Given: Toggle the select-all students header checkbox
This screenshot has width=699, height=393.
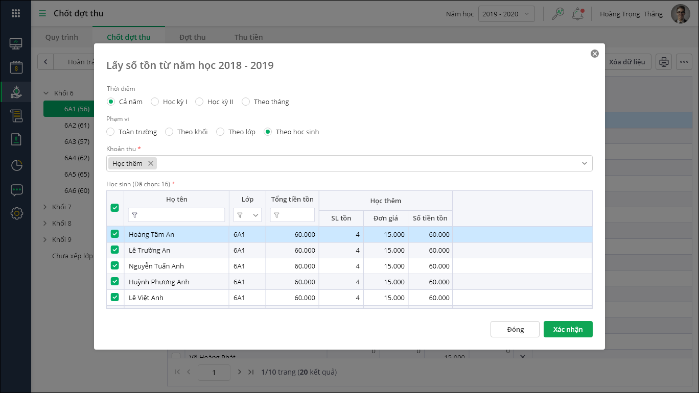Looking at the screenshot, I should pos(115,208).
